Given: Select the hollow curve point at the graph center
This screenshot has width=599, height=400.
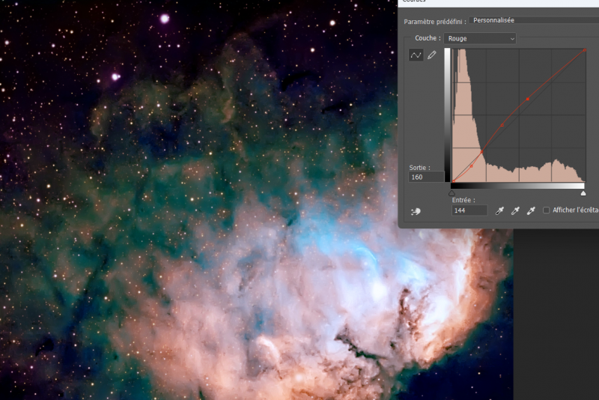Looking at the screenshot, I should coord(502,125).
